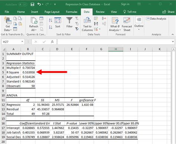Click the Text to Columns icon
The height and width of the screenshot is (144, 176).
[87, 20]
